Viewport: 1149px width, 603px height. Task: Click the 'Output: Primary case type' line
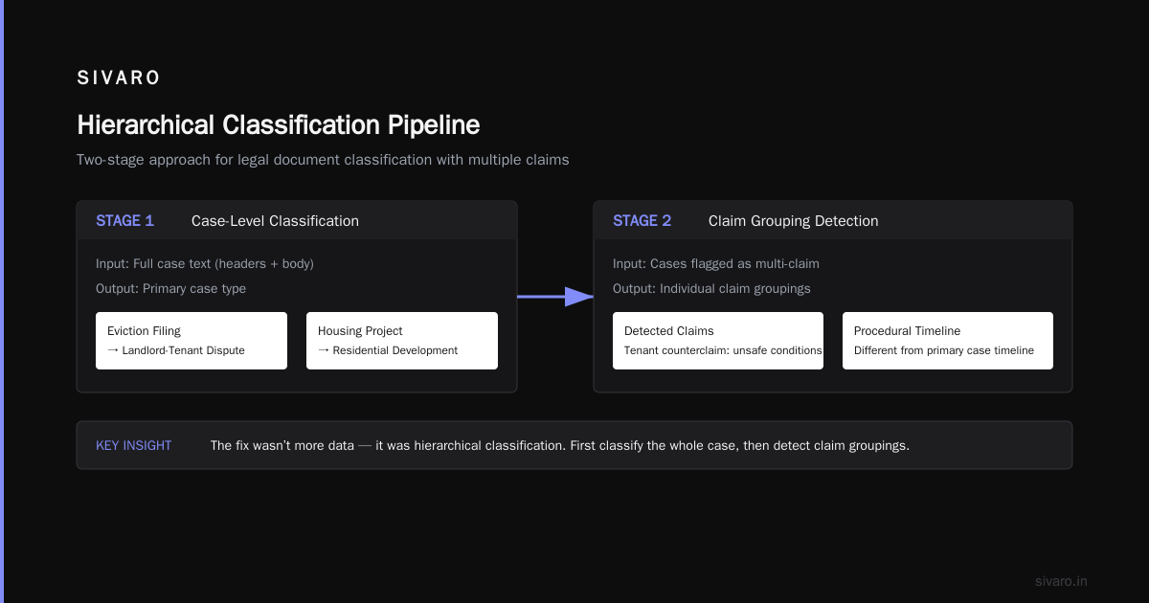coord(170,288)
